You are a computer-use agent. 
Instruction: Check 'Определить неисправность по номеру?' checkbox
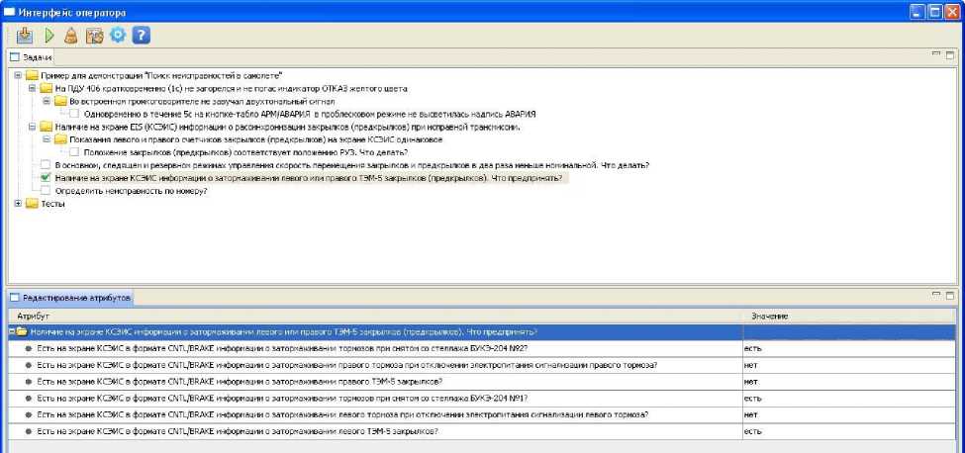[x=47, y=191]
